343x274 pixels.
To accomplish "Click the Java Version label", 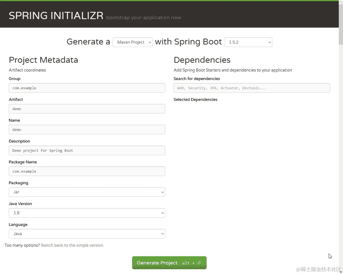I will pos(20,204).
